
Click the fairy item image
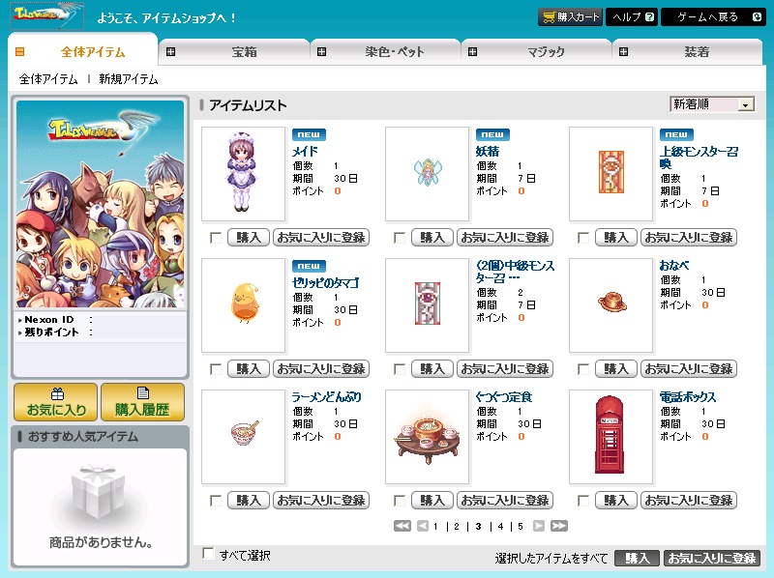coord(427,174)
